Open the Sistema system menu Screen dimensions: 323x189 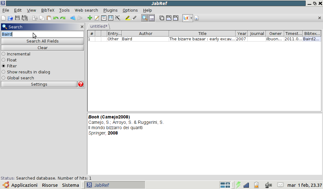[70, 185]
